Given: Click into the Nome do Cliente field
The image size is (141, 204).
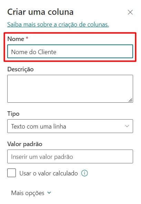Looking at the screenshot, I should coord(70,51).
